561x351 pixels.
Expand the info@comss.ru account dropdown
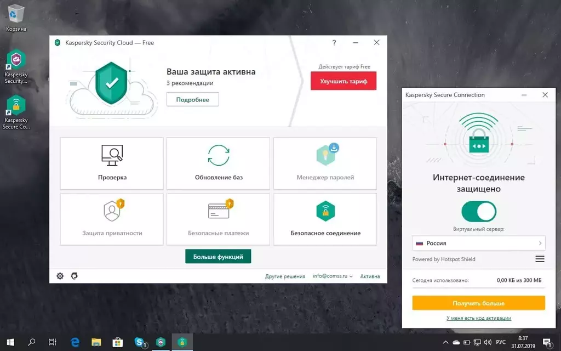pyautogui.click(x=333, y=276)
